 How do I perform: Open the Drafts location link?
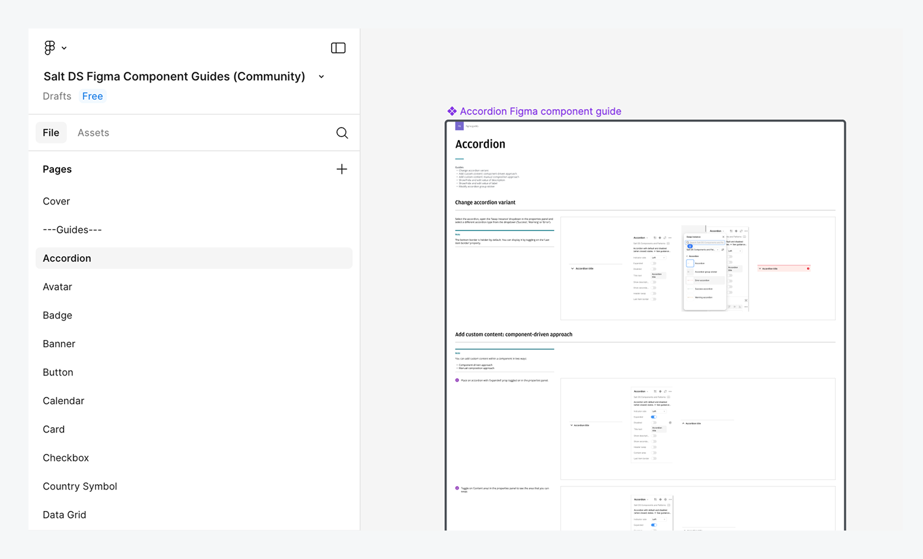click(57, 96)
